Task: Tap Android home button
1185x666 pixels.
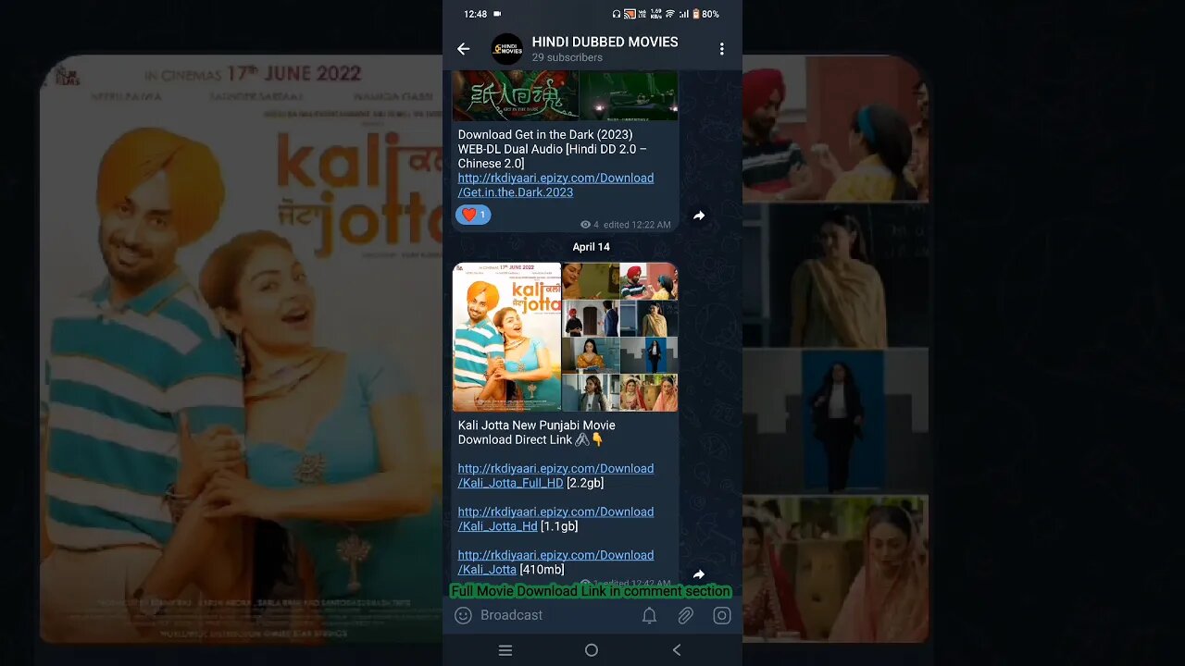Action: click(592, 650)
